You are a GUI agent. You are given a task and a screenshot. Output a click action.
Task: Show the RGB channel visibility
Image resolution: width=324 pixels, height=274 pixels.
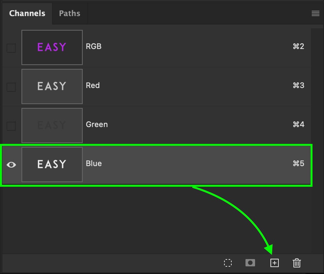11,48
